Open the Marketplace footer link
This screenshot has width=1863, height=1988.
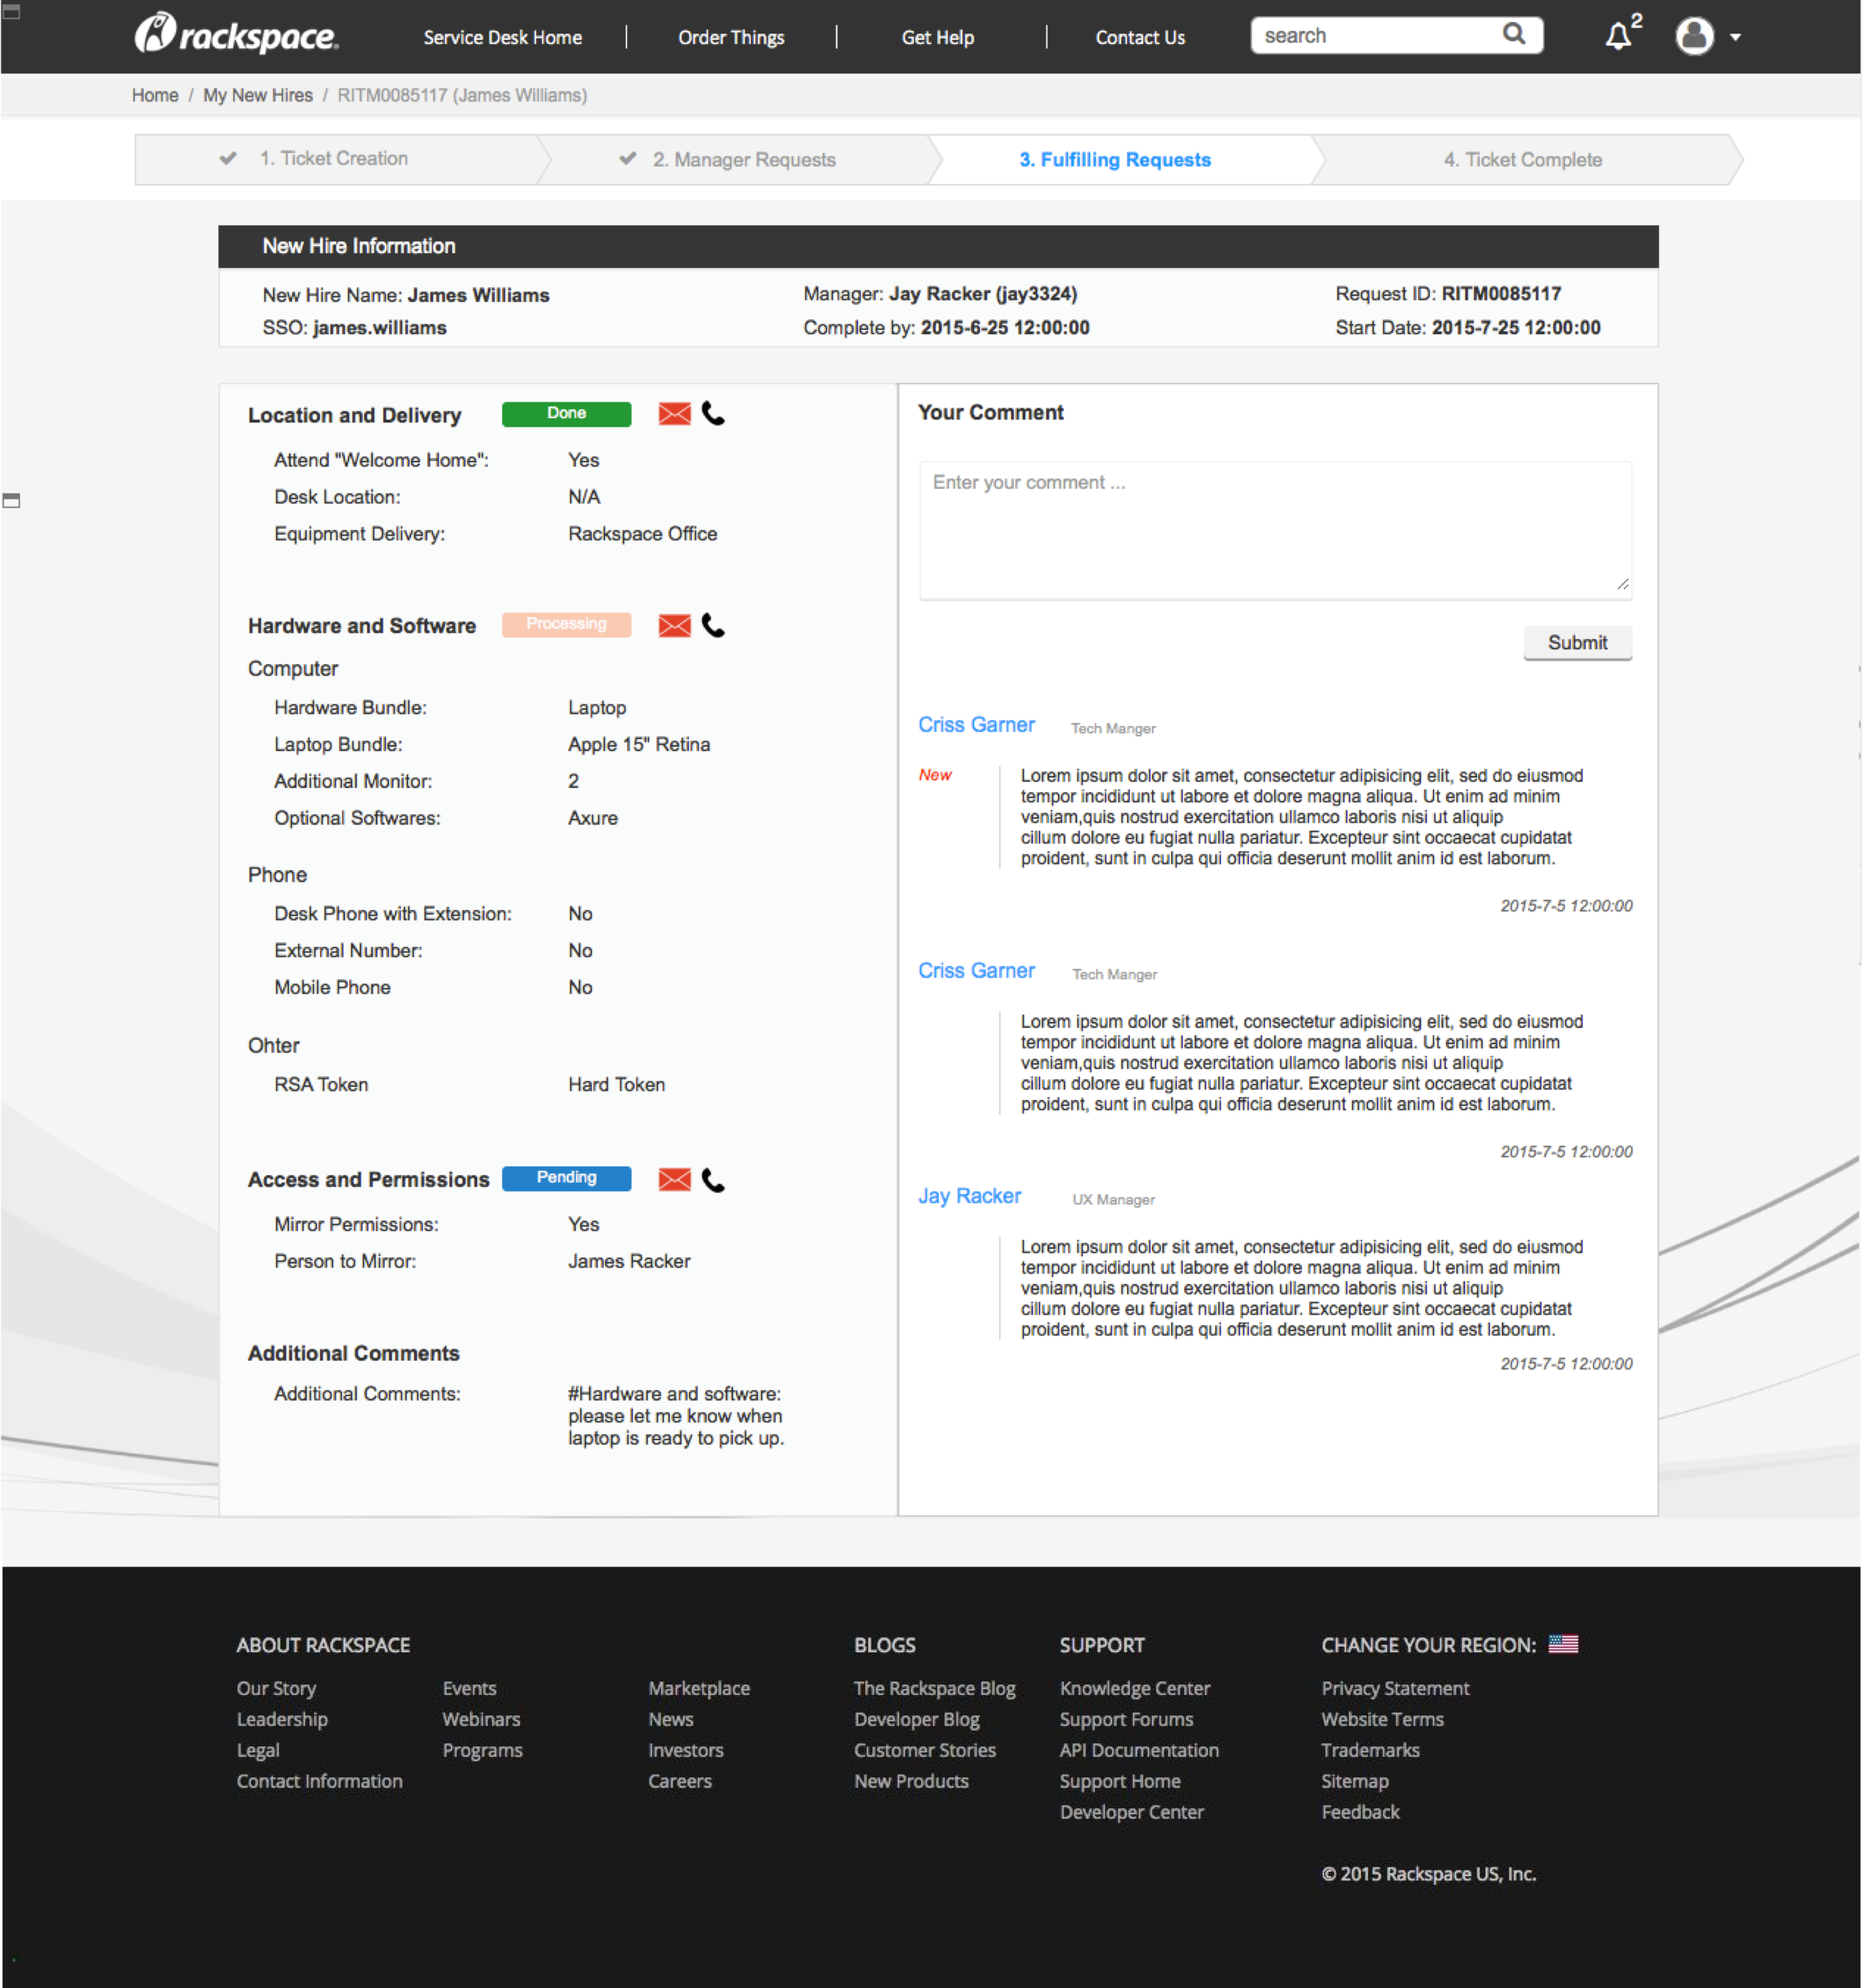tap(700, 1689)
